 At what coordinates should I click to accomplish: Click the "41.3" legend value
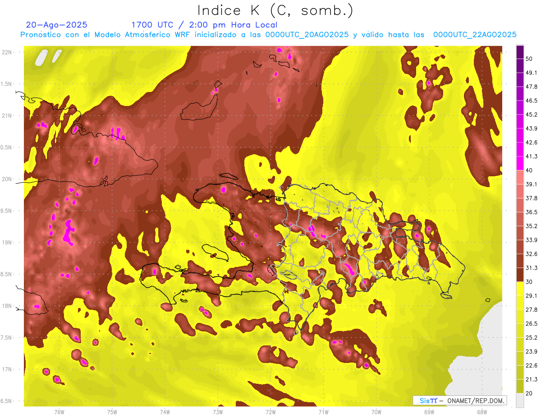[x=532, y=156]
